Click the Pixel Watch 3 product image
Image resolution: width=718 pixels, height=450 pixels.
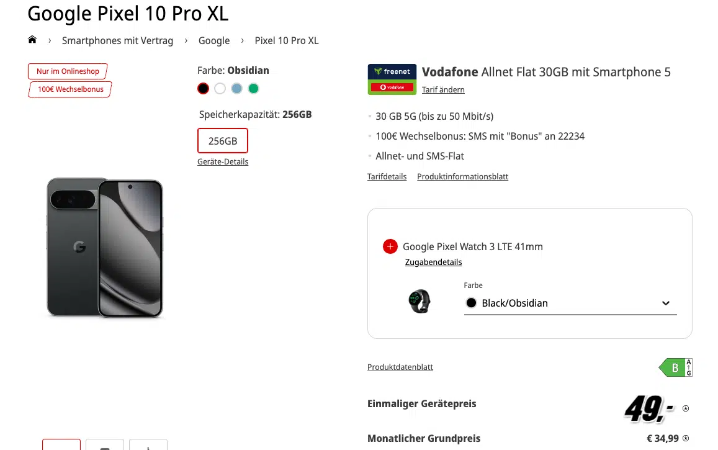pos(419,301)
